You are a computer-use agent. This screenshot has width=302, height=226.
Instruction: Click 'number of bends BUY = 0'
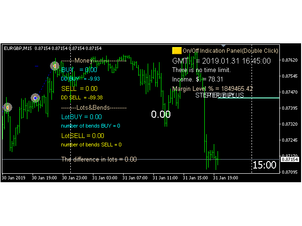[x=91, y=126]
